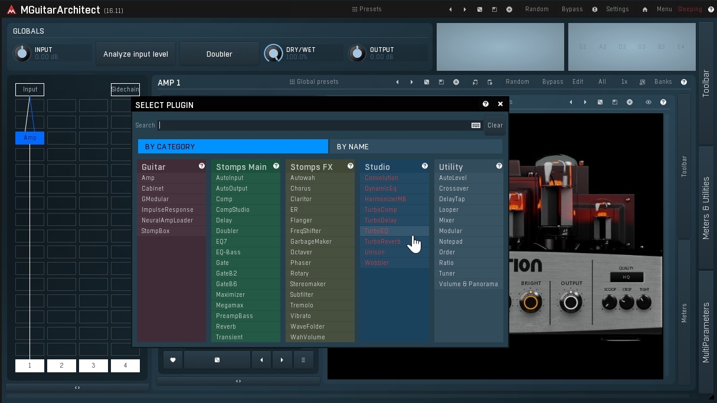Click the collapse arrows bar below AMP 1
This screenshot has height=403, width=717.
tap(238, 381)
